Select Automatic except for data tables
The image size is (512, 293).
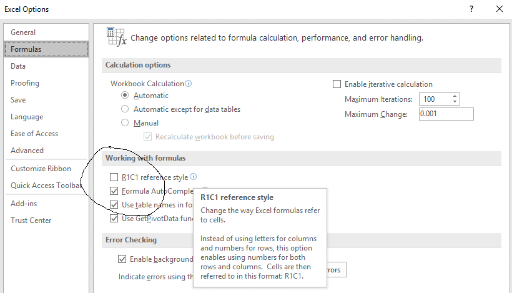click(125, 109)
